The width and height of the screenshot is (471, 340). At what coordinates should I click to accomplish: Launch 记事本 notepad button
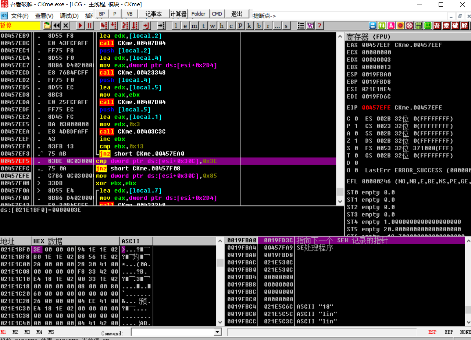154,14
